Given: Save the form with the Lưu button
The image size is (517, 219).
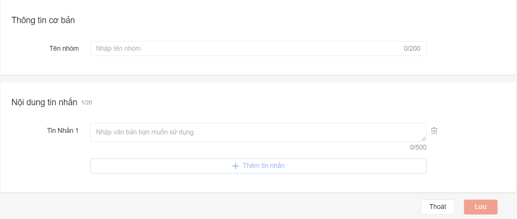Looking at the screenshot, I should [x=480, y=207].
